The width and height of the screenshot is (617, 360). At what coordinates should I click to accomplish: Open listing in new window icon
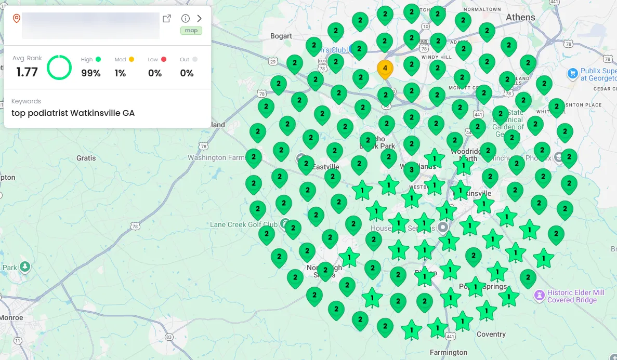click(x=167, y=19)
